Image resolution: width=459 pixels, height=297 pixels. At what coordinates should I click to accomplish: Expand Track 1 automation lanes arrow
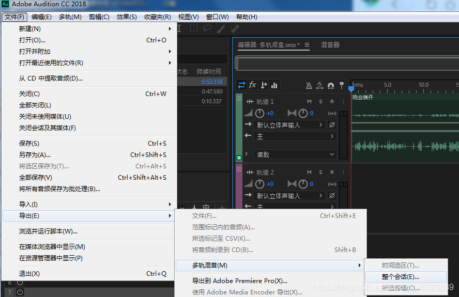[x=247, y=153]
